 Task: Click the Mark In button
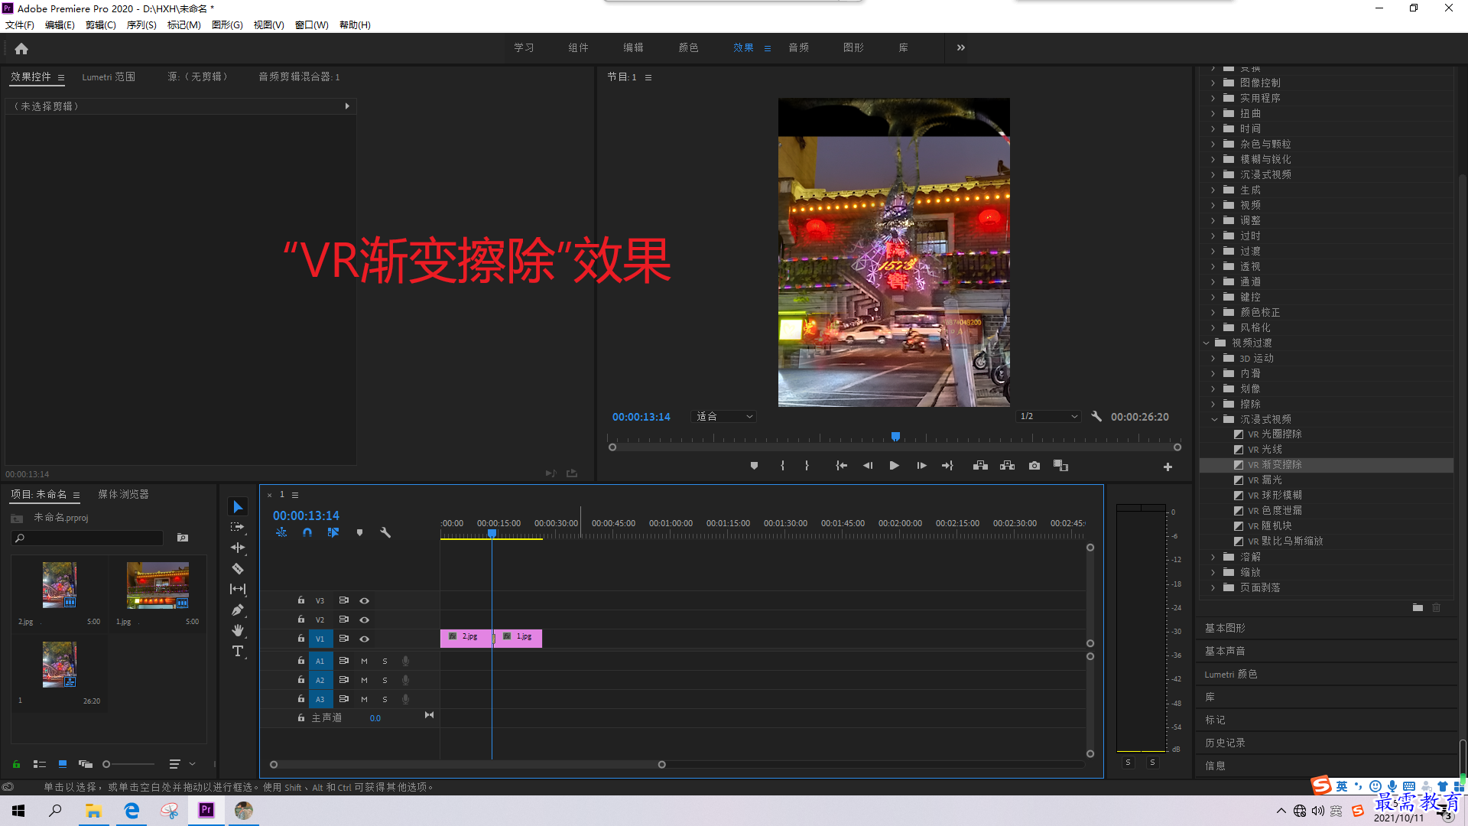tap(782, 466)
